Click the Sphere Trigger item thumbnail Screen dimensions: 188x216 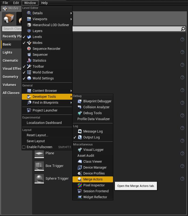pos(39,179)
